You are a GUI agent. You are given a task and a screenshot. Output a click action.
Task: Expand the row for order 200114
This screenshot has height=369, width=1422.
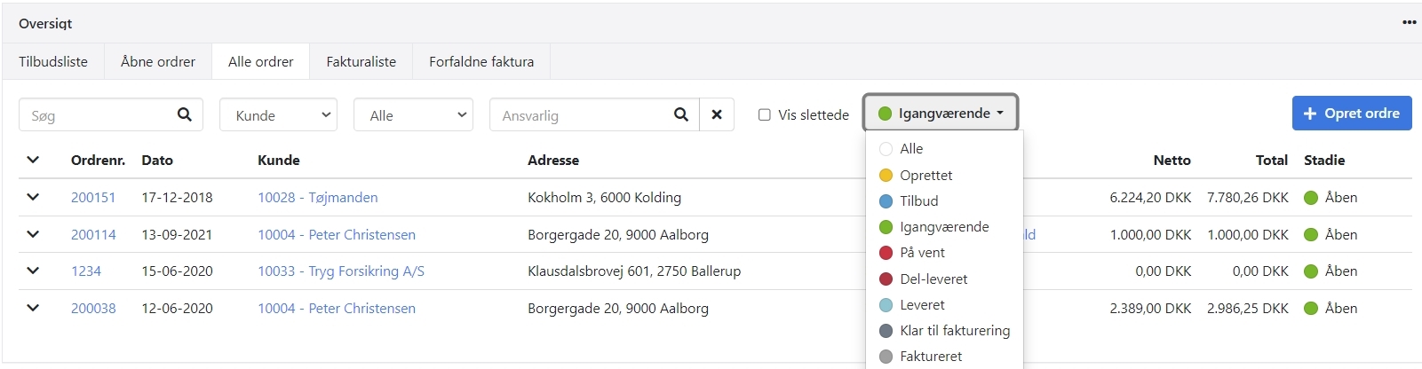[33, 234]
